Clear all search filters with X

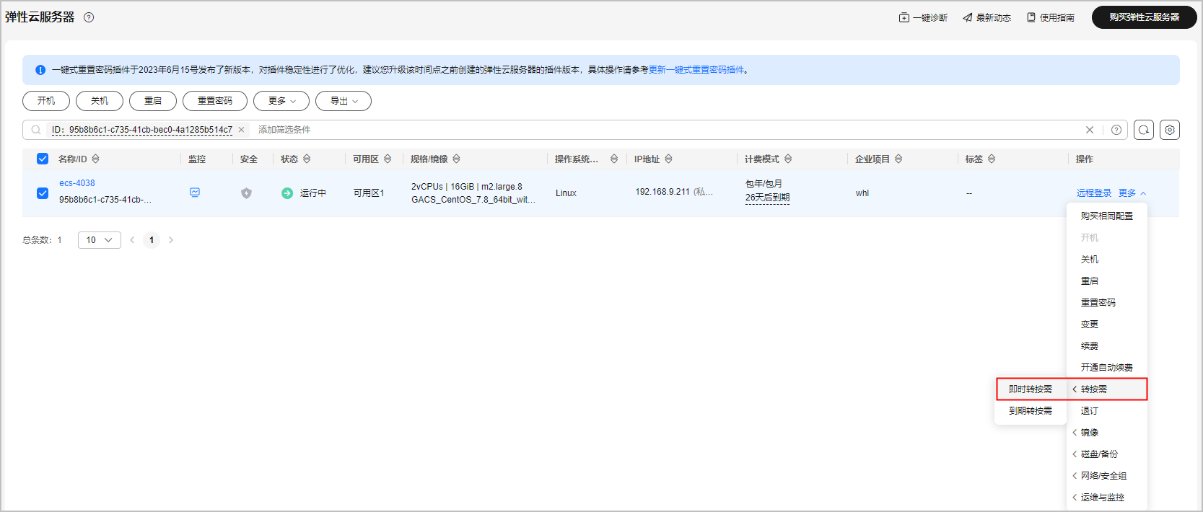click(1090, 130)
